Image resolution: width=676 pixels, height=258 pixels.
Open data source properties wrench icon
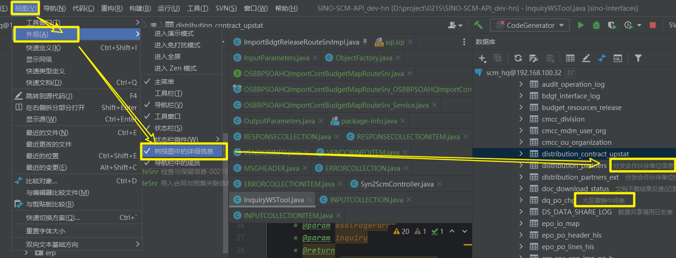pos(534,58)
